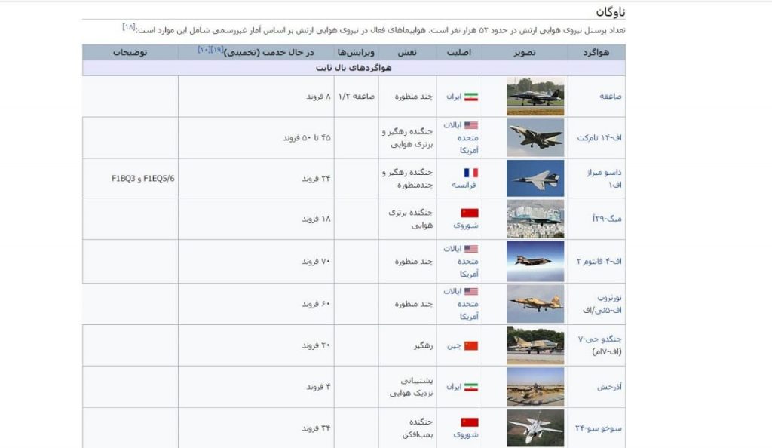Select the ۶۰ فروند quantity cell
Viewport: 772px width, 448px height.
tap(256, 304)
